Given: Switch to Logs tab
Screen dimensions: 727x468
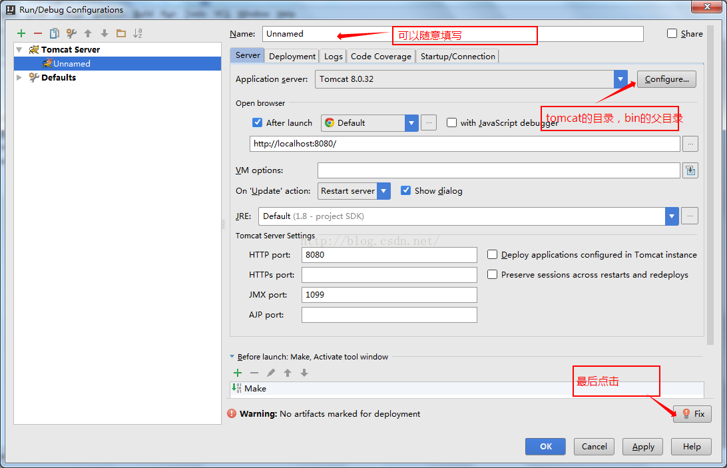Looking at the screenshot, I should [x=334, y=56].
